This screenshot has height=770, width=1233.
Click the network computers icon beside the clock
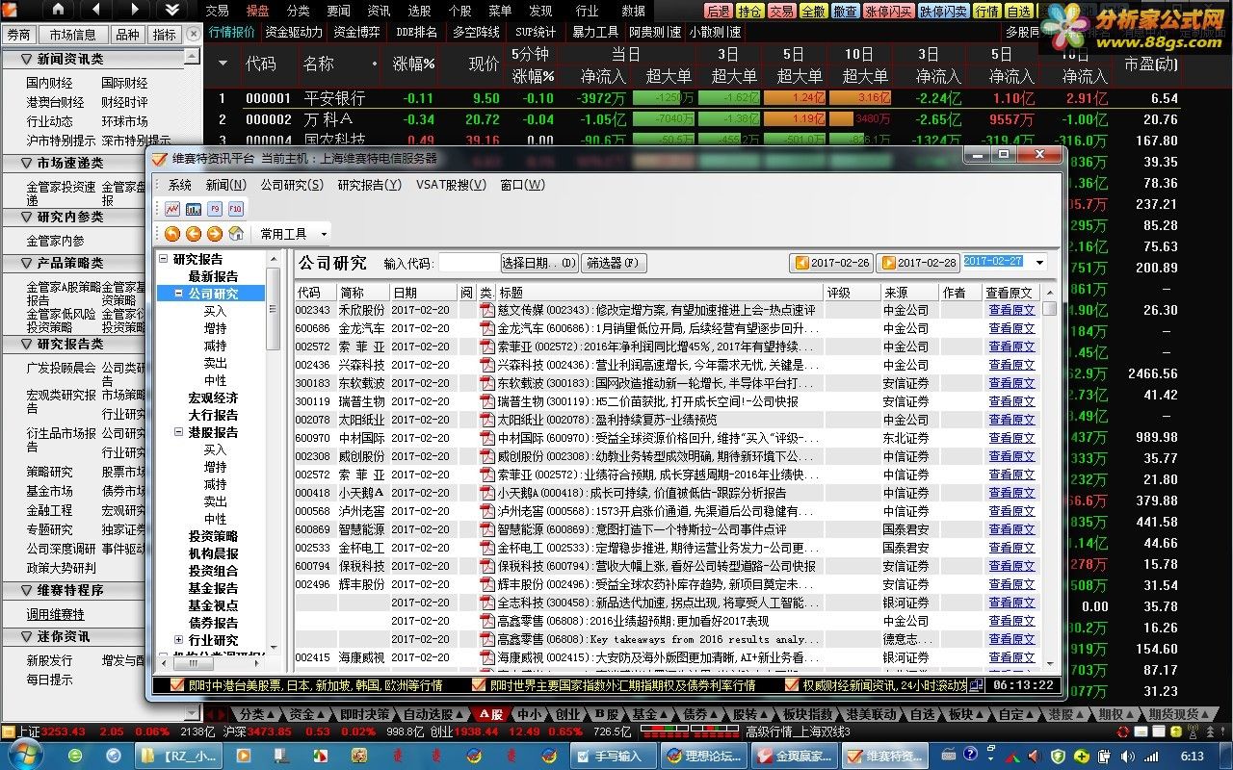tap(977, 685)
